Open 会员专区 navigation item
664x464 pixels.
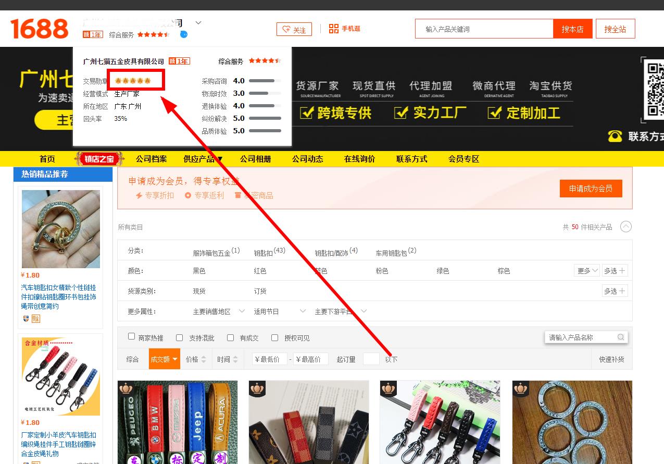pos(464,159)
